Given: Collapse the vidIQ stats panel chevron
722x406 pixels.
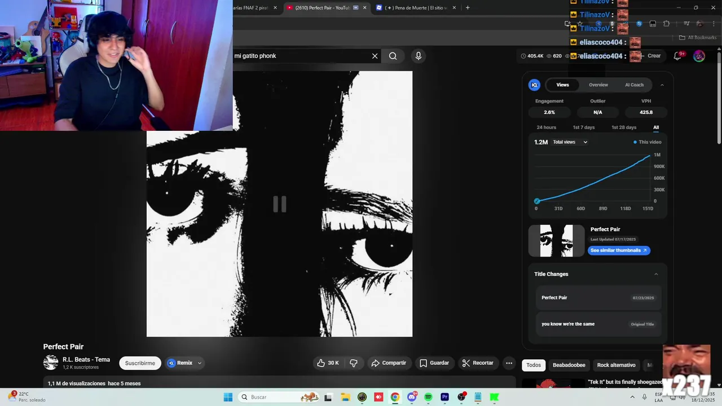Looking at the screenshot, I should point(662,85).
